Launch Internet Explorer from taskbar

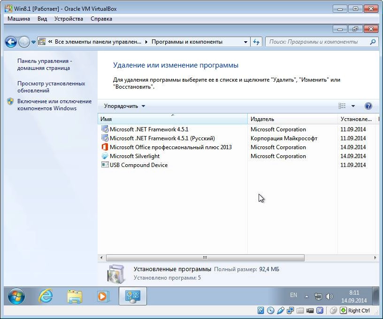click(46, 296)
